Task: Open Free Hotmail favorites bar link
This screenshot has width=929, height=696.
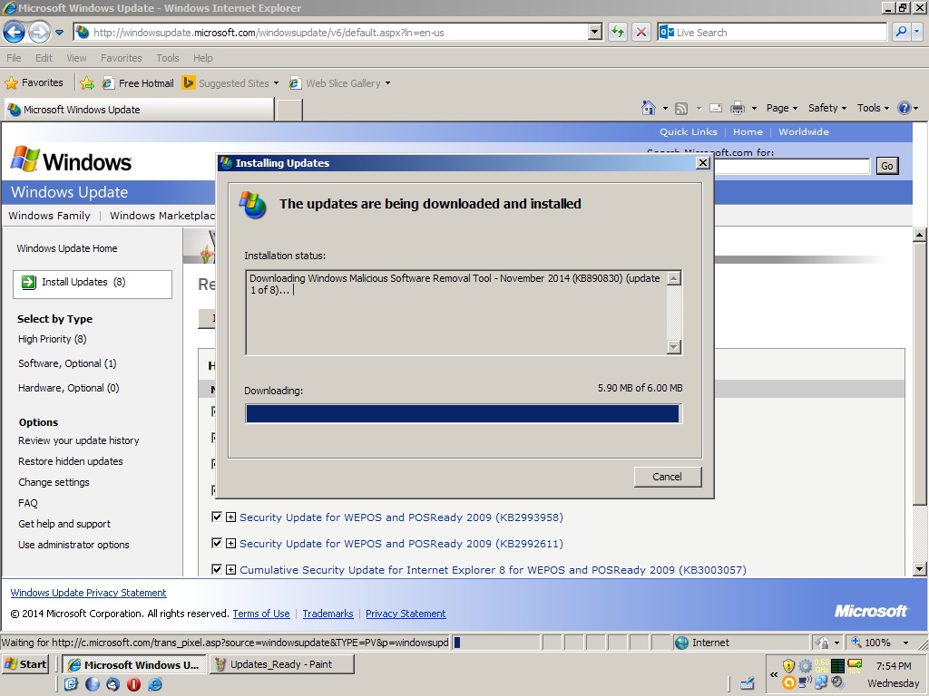Action: (138, 82)
